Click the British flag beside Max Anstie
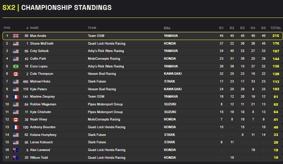 (16, 36)
